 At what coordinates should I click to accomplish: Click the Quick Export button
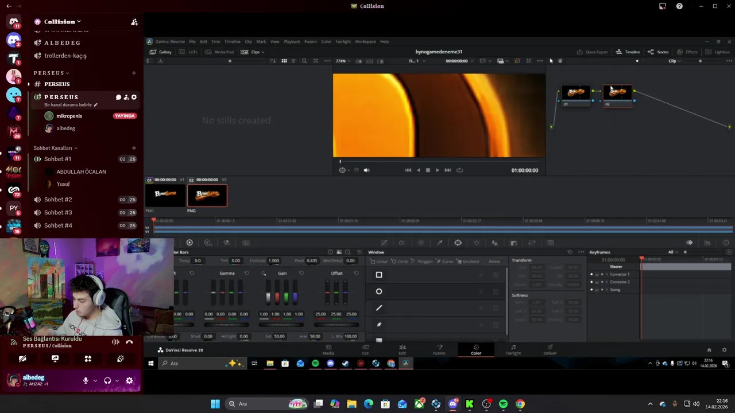(x=593, y=52)
